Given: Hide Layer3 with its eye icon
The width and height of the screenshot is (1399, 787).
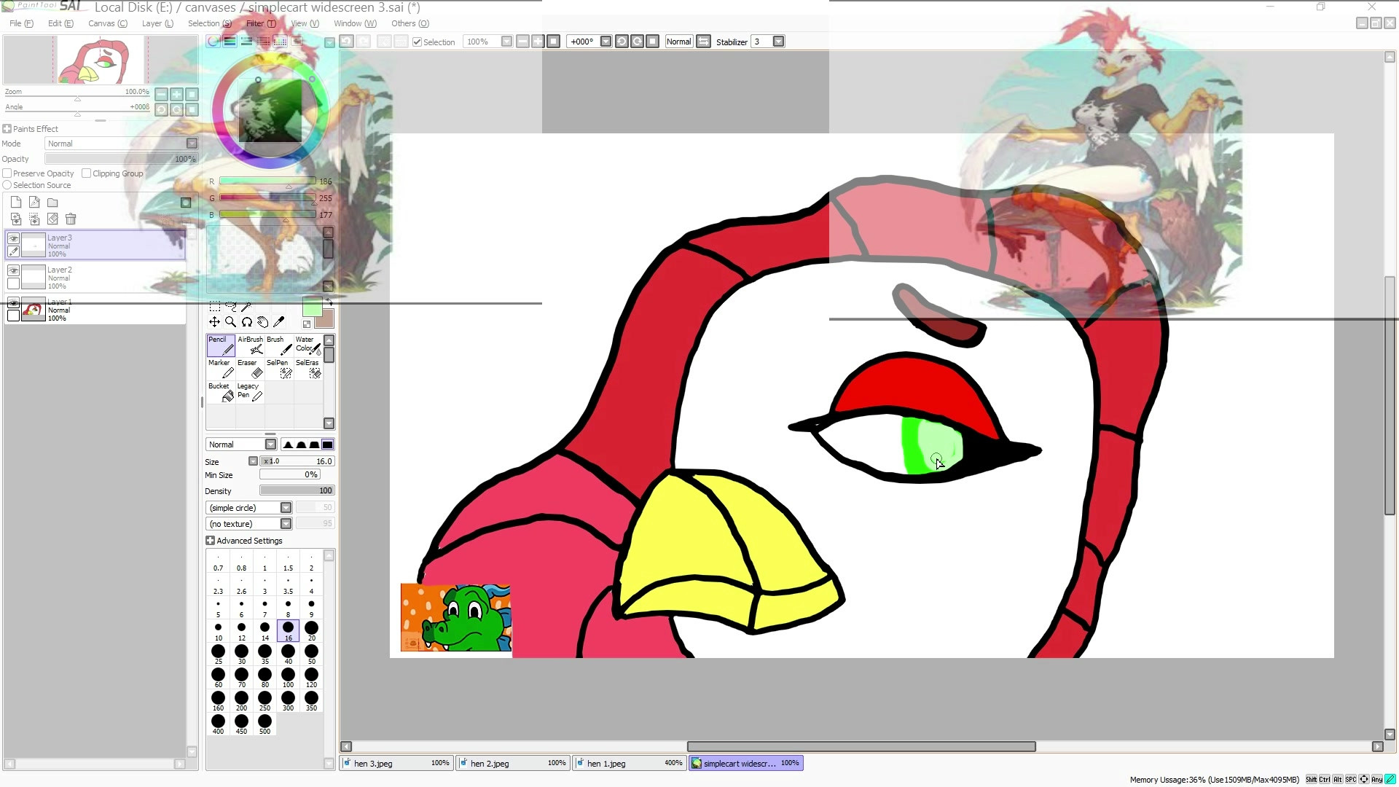Looking at the screenshot, I should pyautogui.click(x=13, y=238).
